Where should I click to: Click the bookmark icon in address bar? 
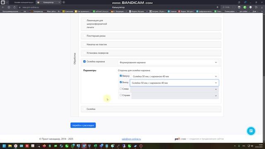coord(217,7)
